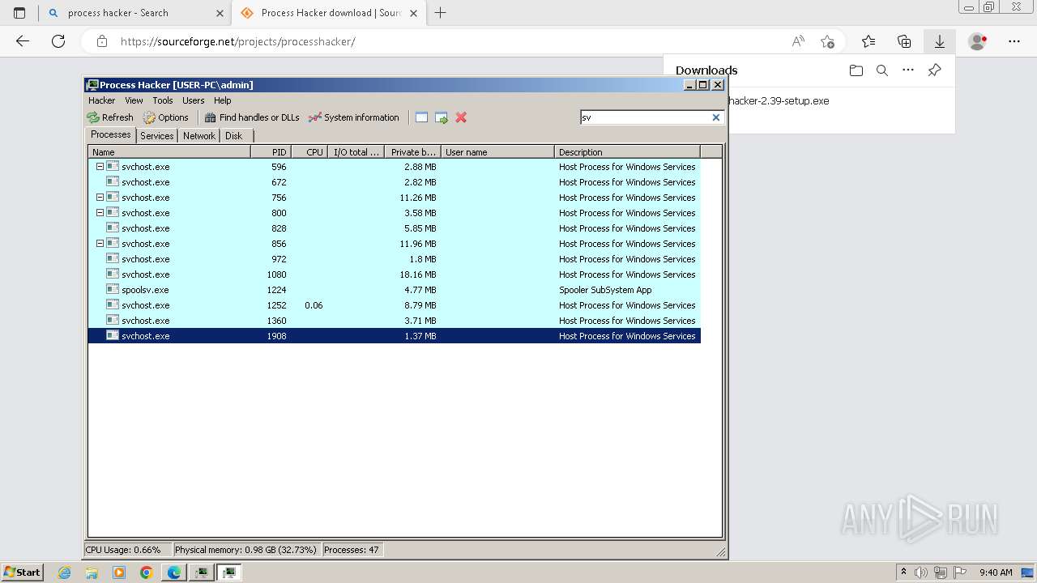Viewport: 1037px width, 583px height.
Task: Sort by the Description column header
Action: click(x=627, y=152)
